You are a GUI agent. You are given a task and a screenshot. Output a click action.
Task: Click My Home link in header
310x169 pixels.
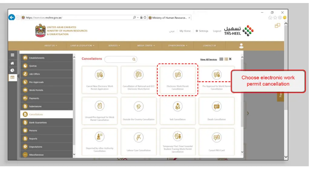(185, 31)
